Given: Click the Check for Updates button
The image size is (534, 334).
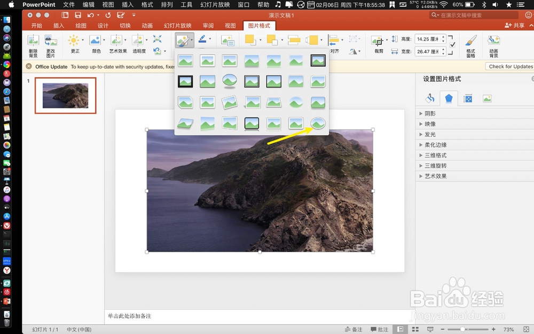Looking at the screenshot, I should (x=510, y=66).
